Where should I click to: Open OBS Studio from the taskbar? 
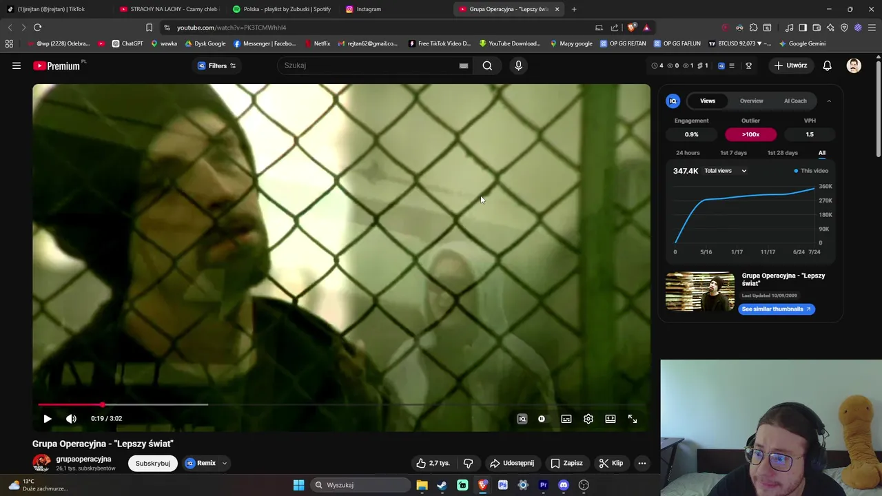click(584, 485)
